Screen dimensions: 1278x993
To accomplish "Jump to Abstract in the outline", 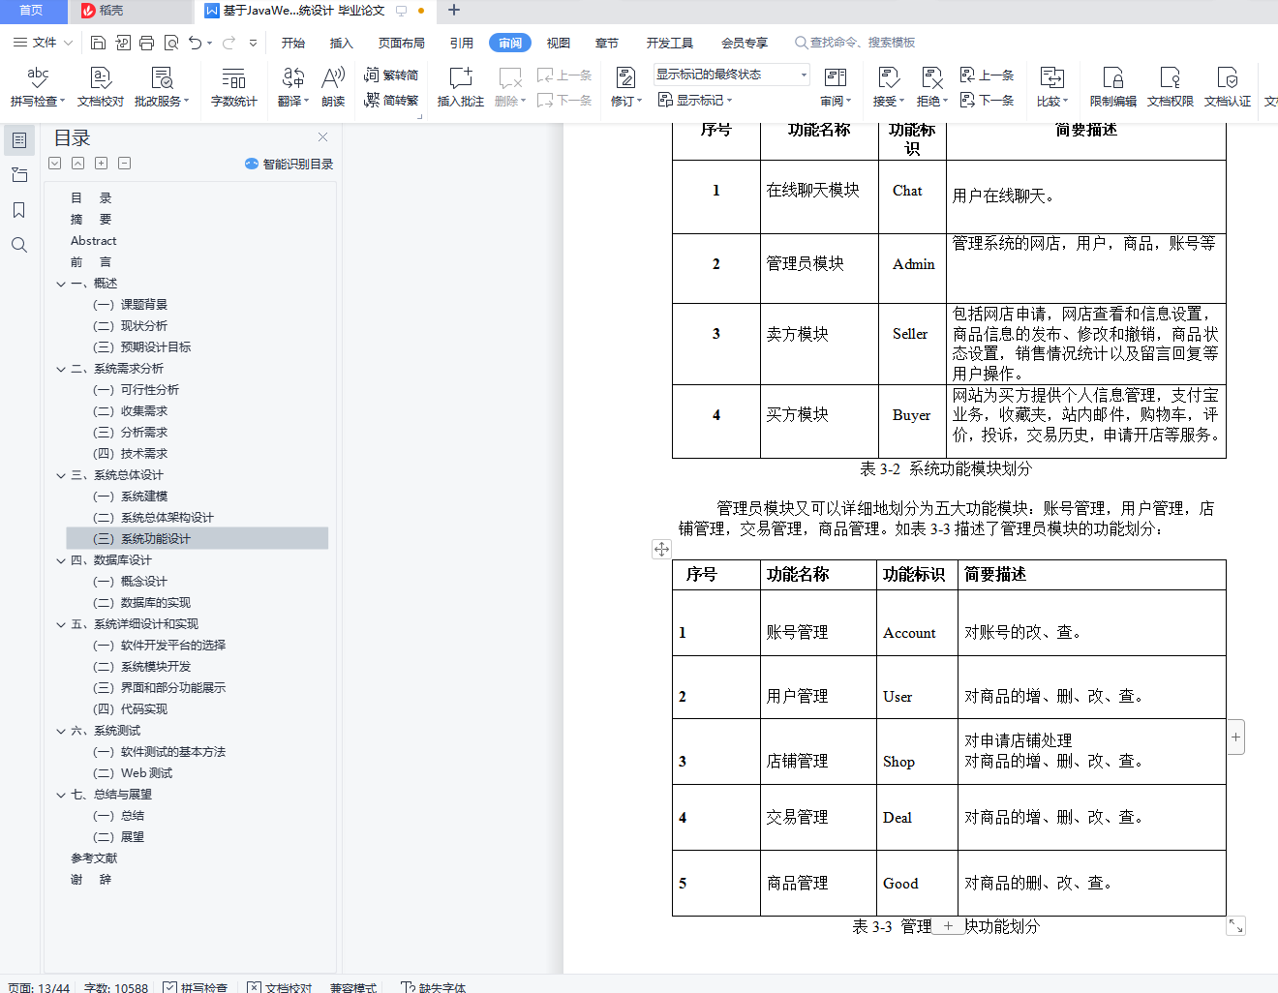I will click(x=93, y=241).
